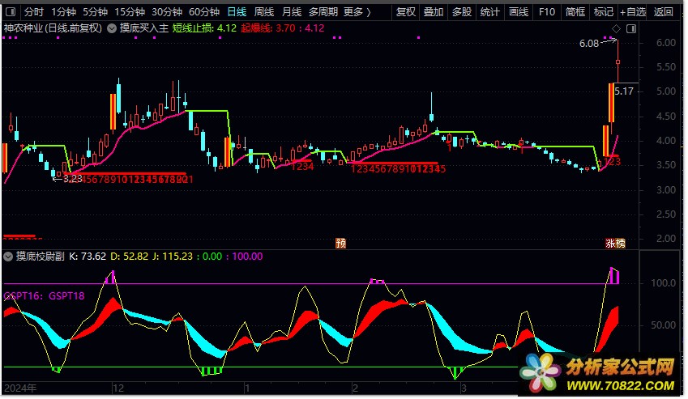Add stock via +自选 button
Viewport: 688px width, 399px height.
pyautogui.click(x=633, y=12)
